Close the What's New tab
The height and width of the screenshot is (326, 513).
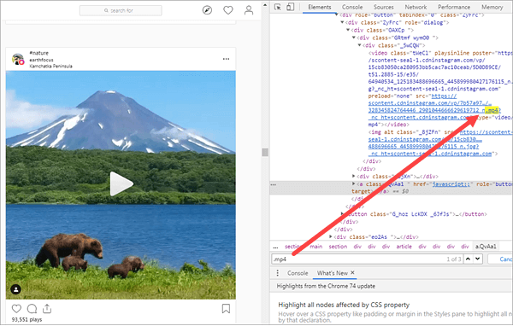click(352, 272)
